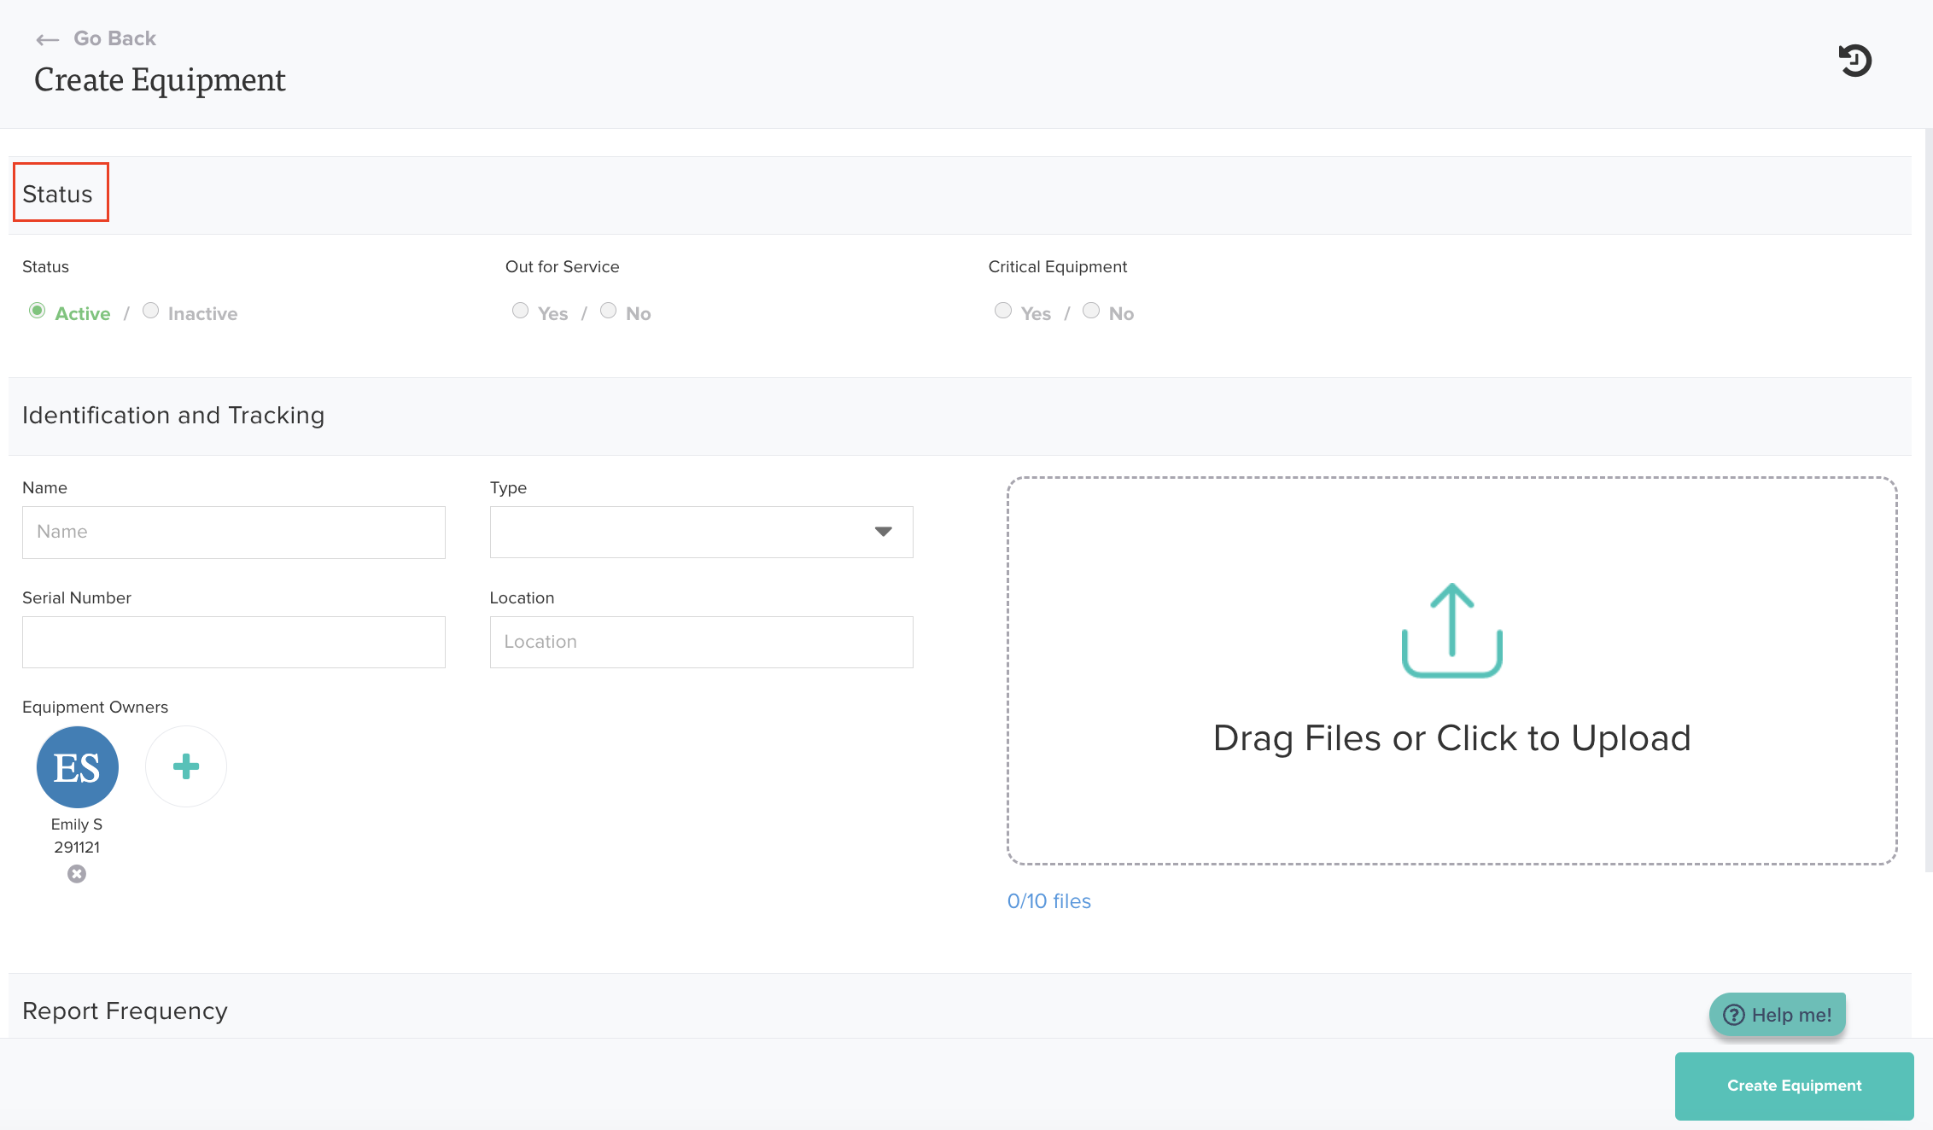
Task: Click the ES owner avatar
Action: 77,766
